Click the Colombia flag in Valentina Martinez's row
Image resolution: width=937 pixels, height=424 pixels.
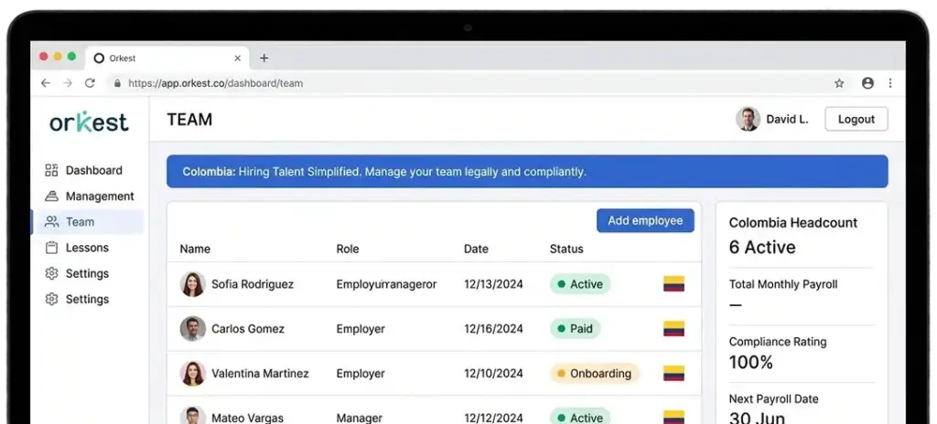673,373
